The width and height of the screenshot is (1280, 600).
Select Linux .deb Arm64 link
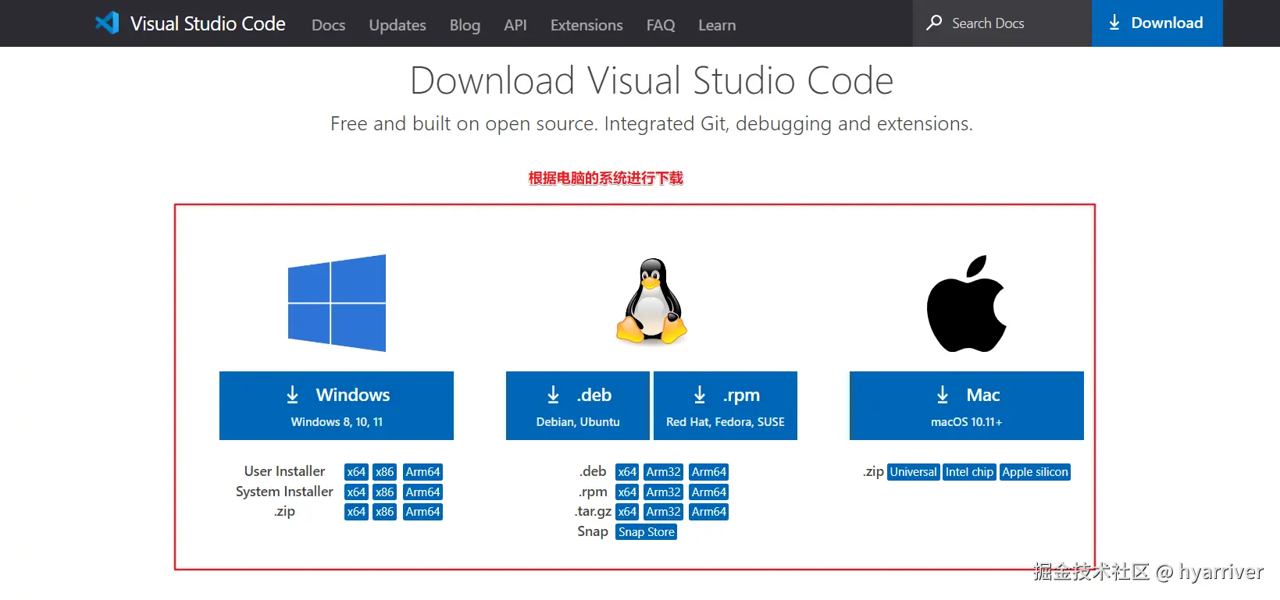pos(709,472)
